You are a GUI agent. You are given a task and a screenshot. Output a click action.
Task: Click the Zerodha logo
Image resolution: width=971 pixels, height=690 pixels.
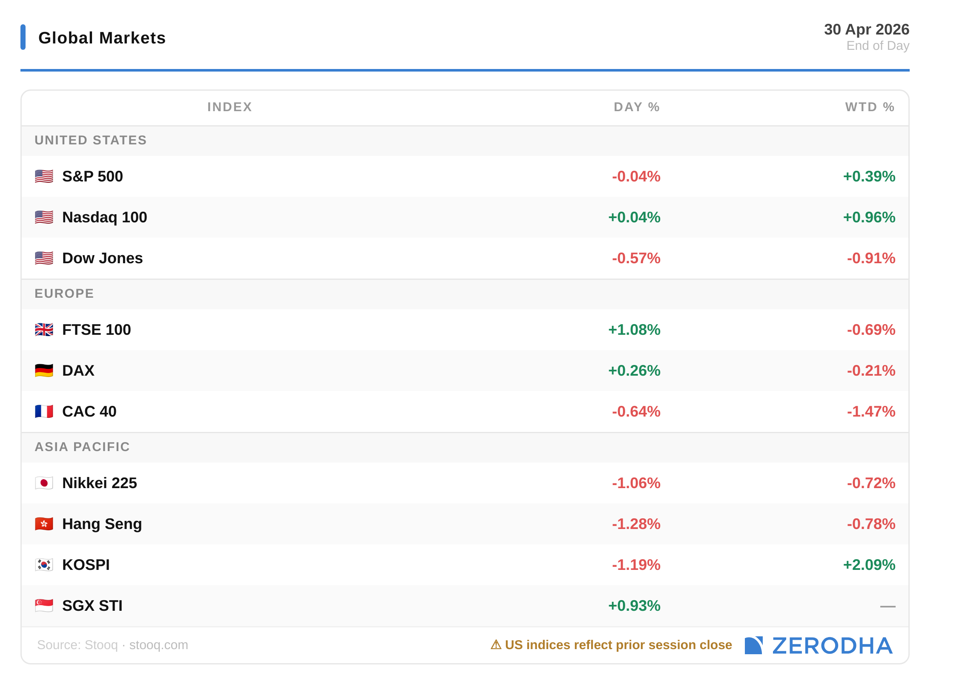coord(819,646)
